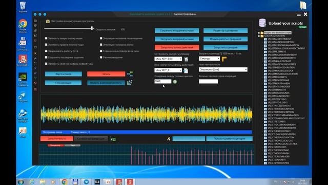Click the orange corner icon next to Секунды
The image size is (328, 185).
click(x=224, y=59)
